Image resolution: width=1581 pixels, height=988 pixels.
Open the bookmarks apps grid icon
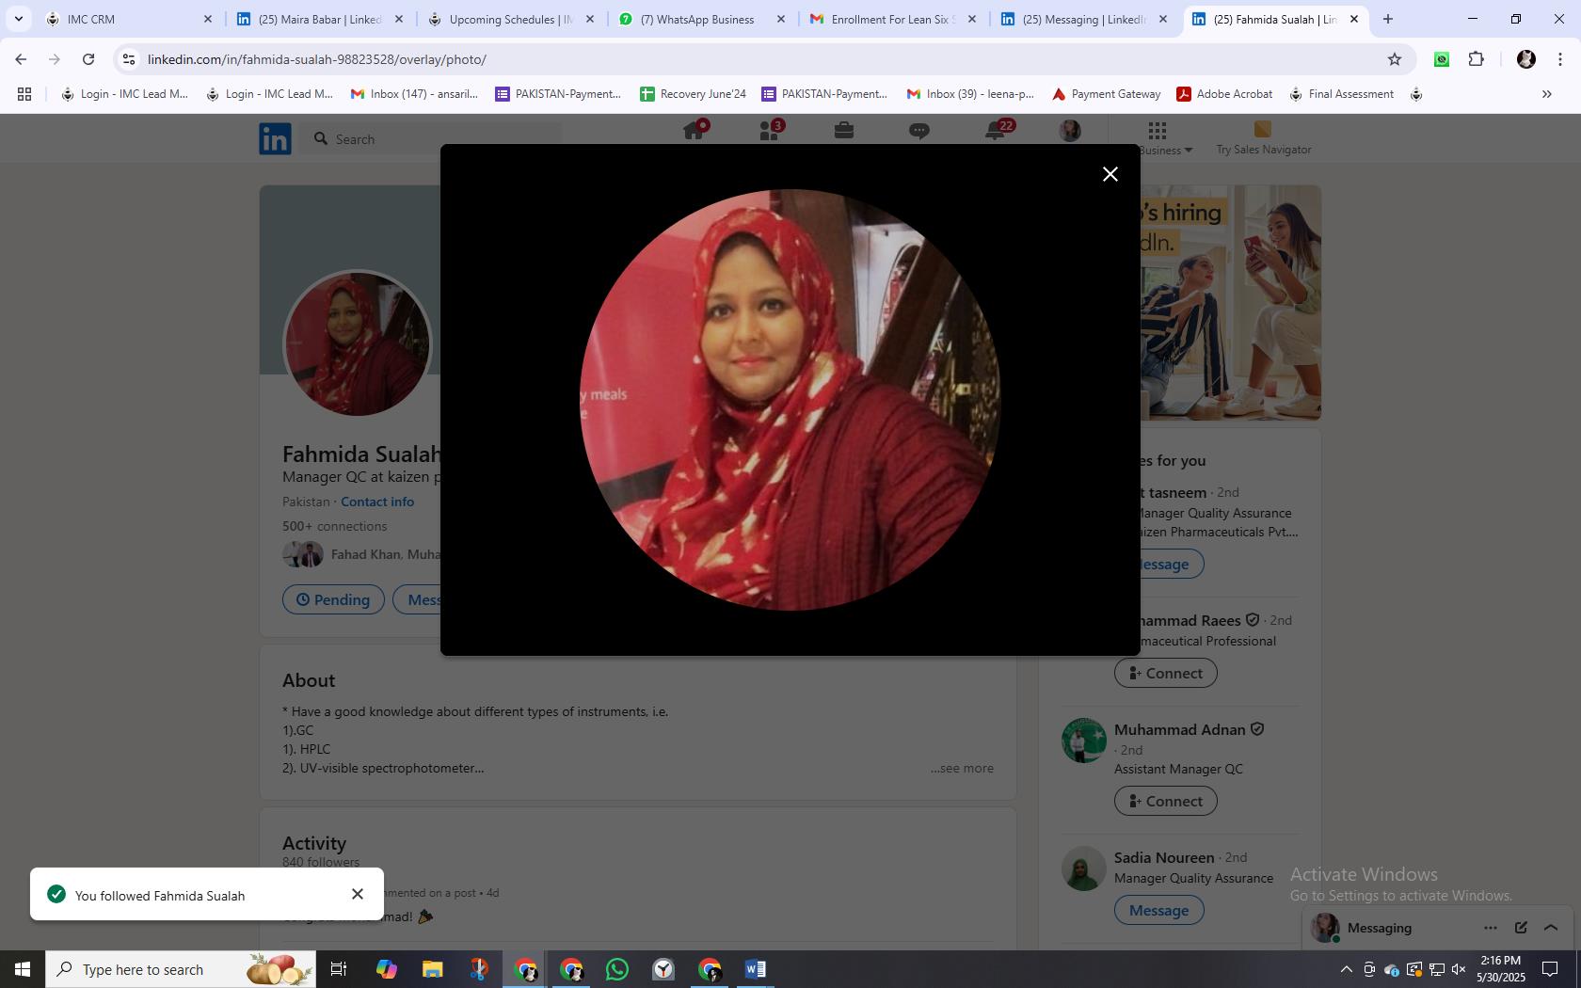click(24, 94)
